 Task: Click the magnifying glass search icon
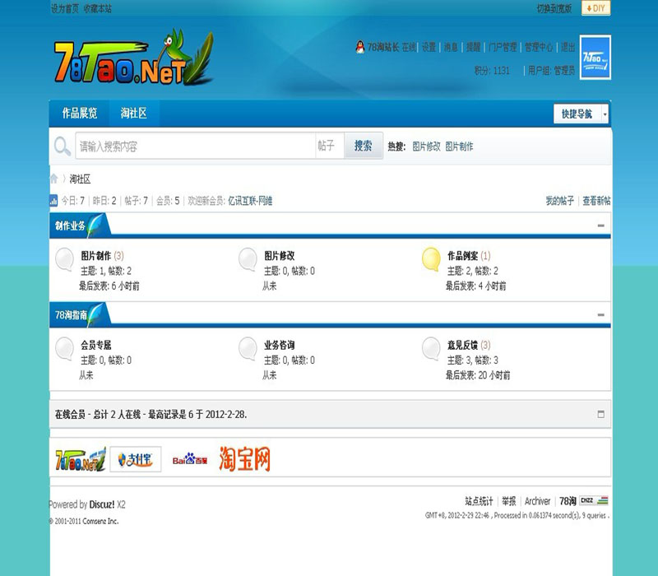[63, 146]
